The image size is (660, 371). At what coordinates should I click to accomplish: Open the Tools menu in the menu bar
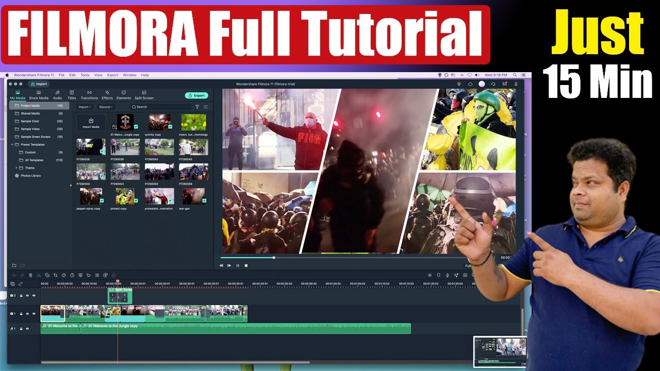pyautogui.click(x=85, y=75)
